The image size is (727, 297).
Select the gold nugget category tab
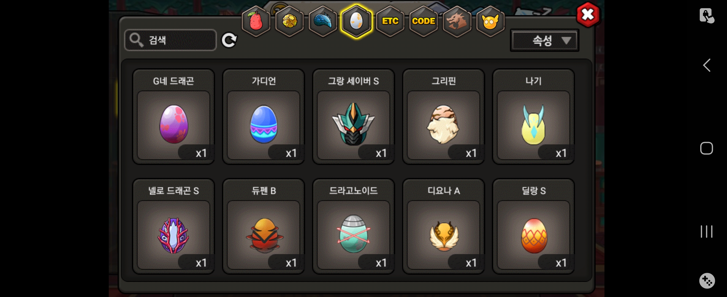(289, 21)
